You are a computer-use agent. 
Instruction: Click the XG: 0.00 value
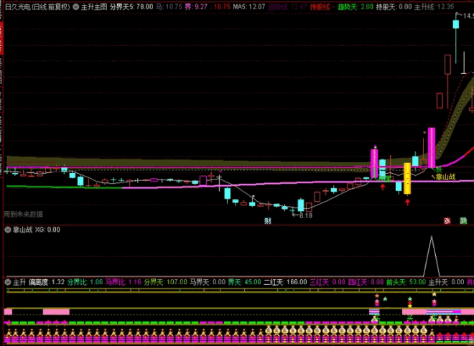(47, 230)
